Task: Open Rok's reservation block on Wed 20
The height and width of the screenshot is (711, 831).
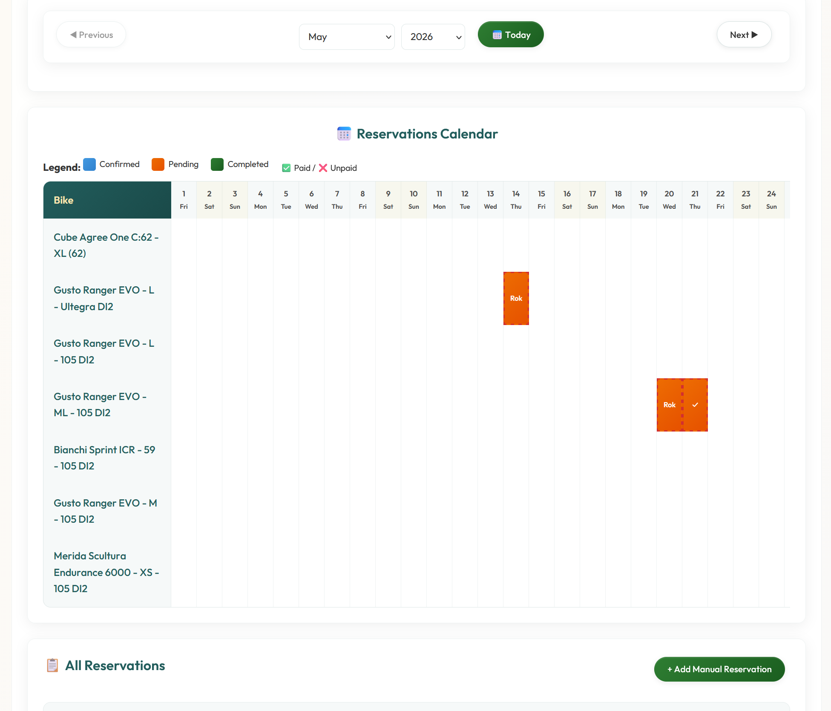Action: tap(670, 405)
